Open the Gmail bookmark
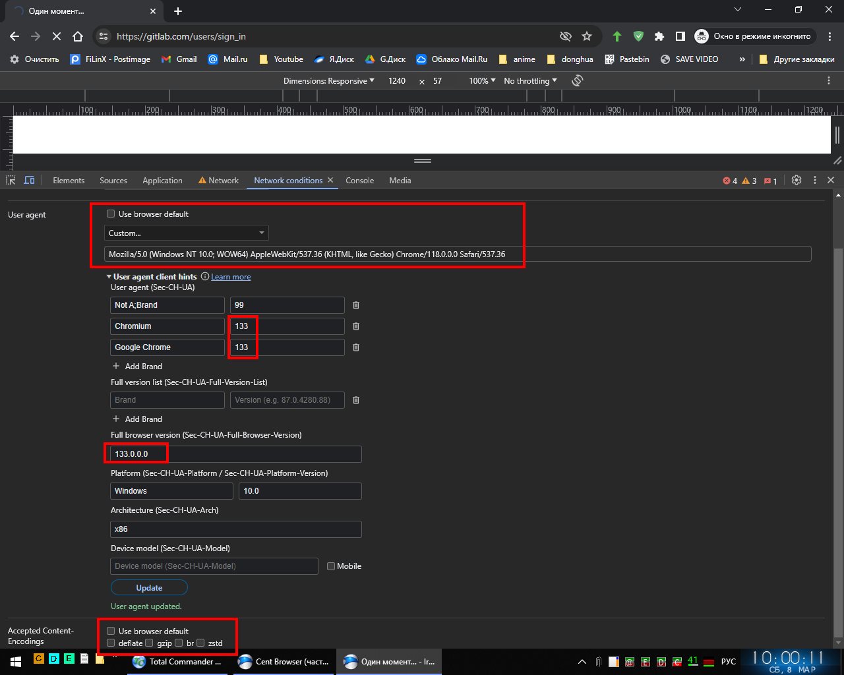The width and height of the screenshot is (844, 675). [179, 59]
